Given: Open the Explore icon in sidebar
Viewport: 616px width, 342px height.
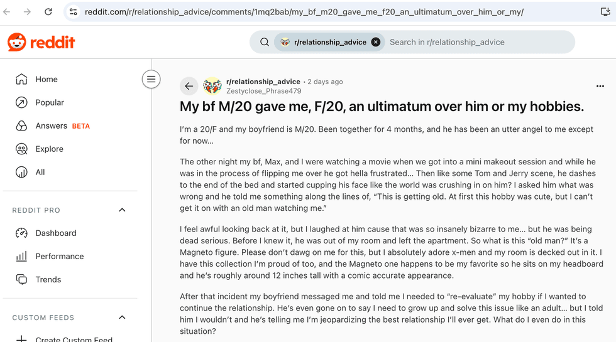Looking at the screenshot, I should pyautogui.click(x=21, y=149).
